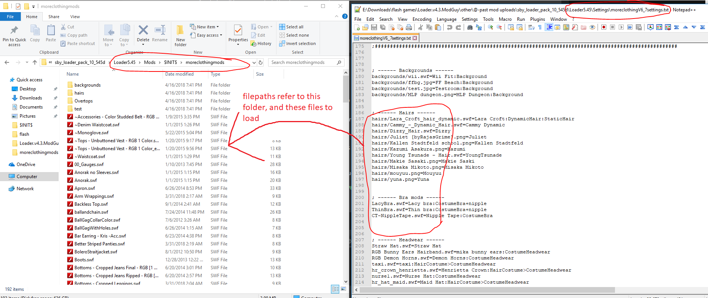The height and width of the screenshot is (298, 708).
Task: Refresh the moreclothingmods folder view
Action: (261, 62)
